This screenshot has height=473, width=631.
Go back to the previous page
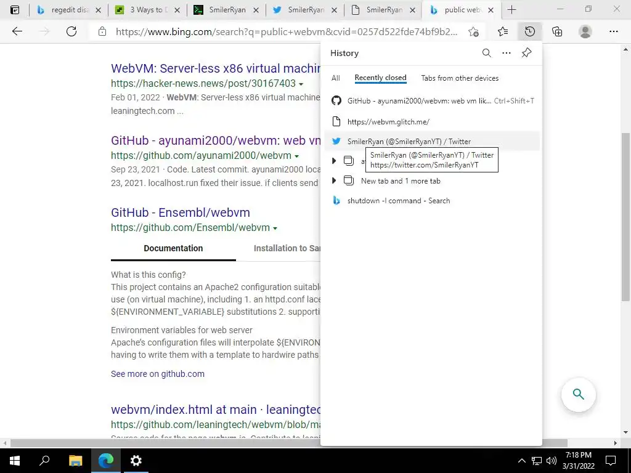(x=17, y=31)
